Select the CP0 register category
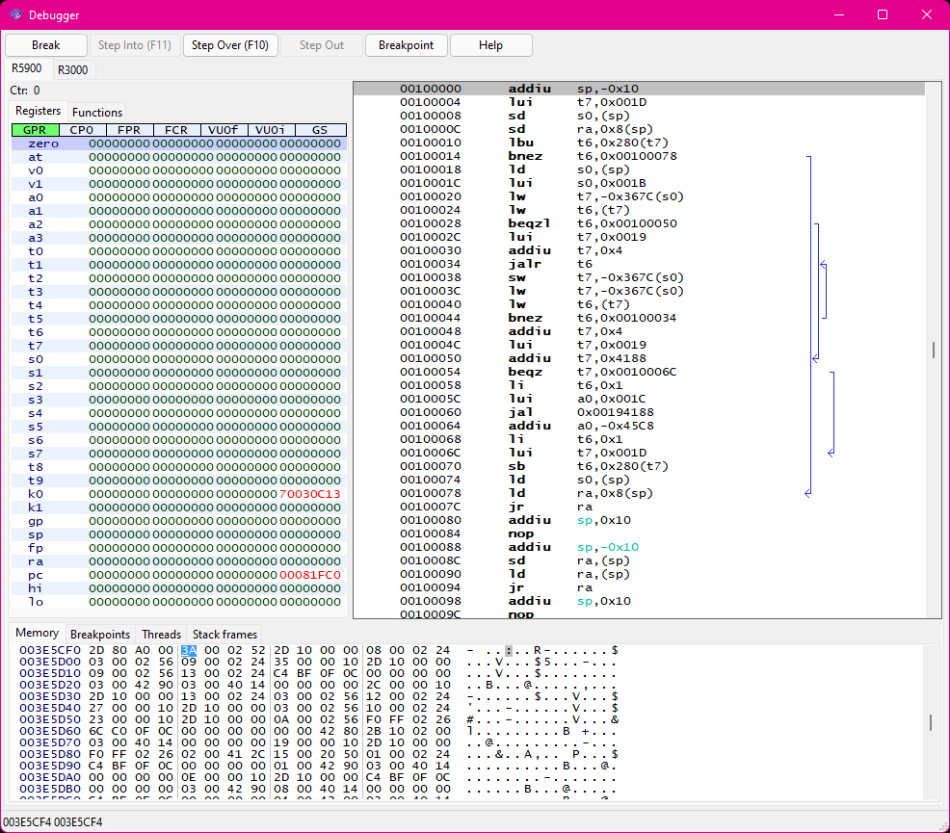 point(82,130)
